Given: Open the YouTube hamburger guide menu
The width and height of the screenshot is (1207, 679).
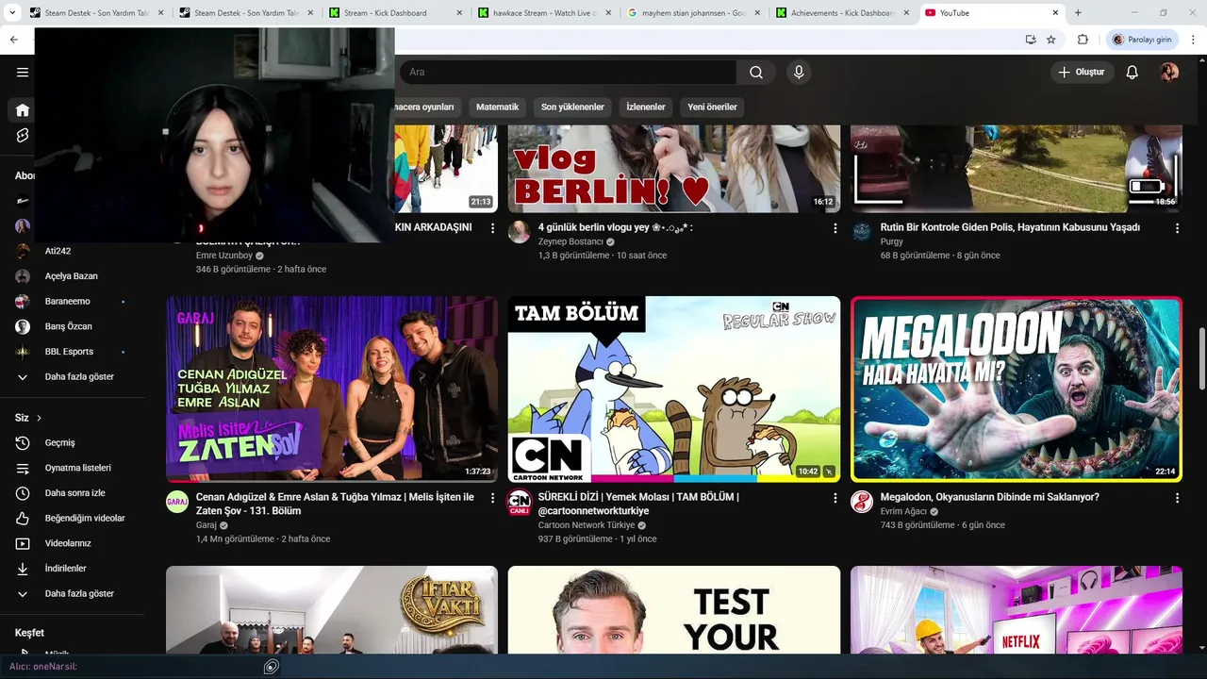Looking at the screenshot, I should tap(23, 72).
